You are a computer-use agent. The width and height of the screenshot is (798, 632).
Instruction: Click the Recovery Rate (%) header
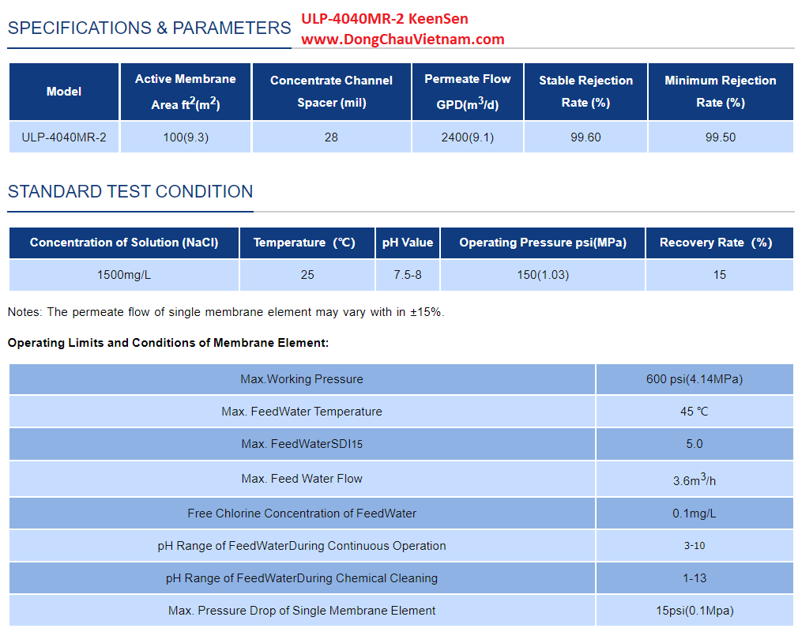[719, 243]
